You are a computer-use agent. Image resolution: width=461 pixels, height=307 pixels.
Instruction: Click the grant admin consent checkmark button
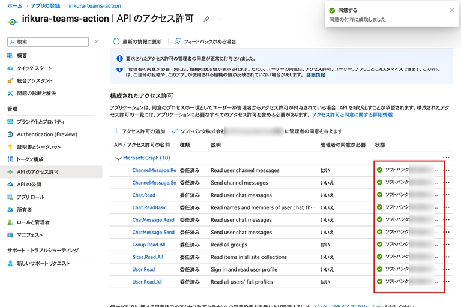click(257, 131)
